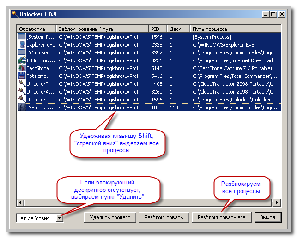Click the Unlocker.... wand icon with PID 1596

pyautogui.click(x=22, y=99)
